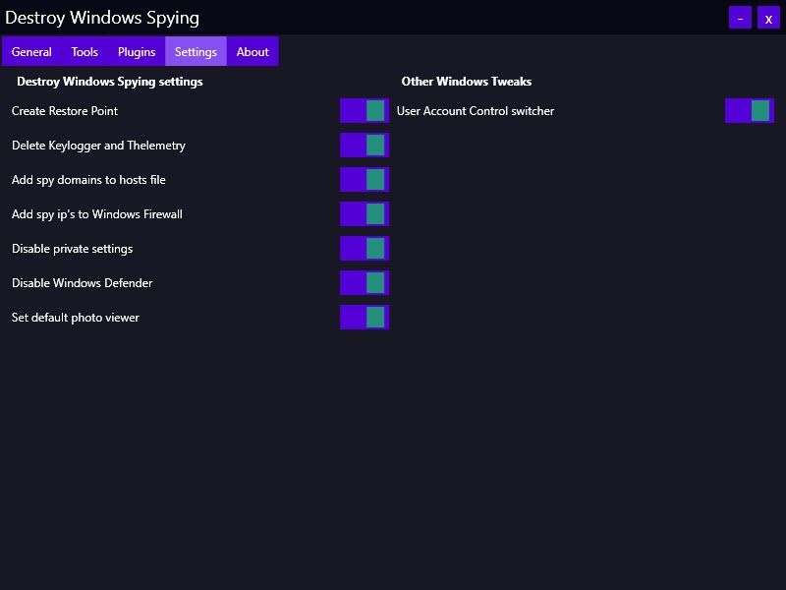Toggle Add spy domains to hosts file
Screen dimensions: 786x590
(x=365, y=180)
